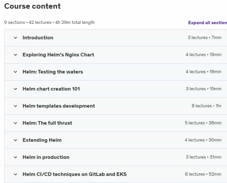Click chevron icon next to Extending Helm
Viewport: 227px width, 183px height.
click(15, 140)
